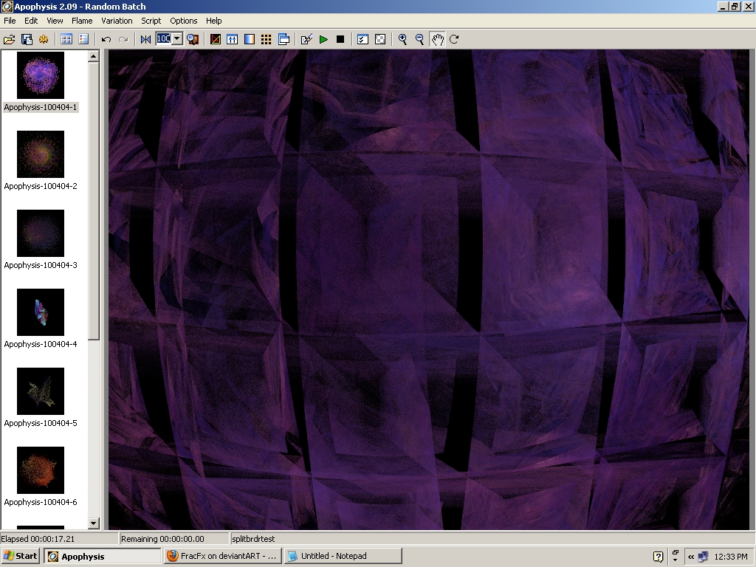Click Apophysis taskbar button
The width and height of the screenshot is (756, 567).
[102, 556]
